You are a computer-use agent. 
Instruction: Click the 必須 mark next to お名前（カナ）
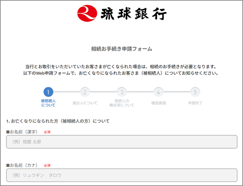[47, 165]
